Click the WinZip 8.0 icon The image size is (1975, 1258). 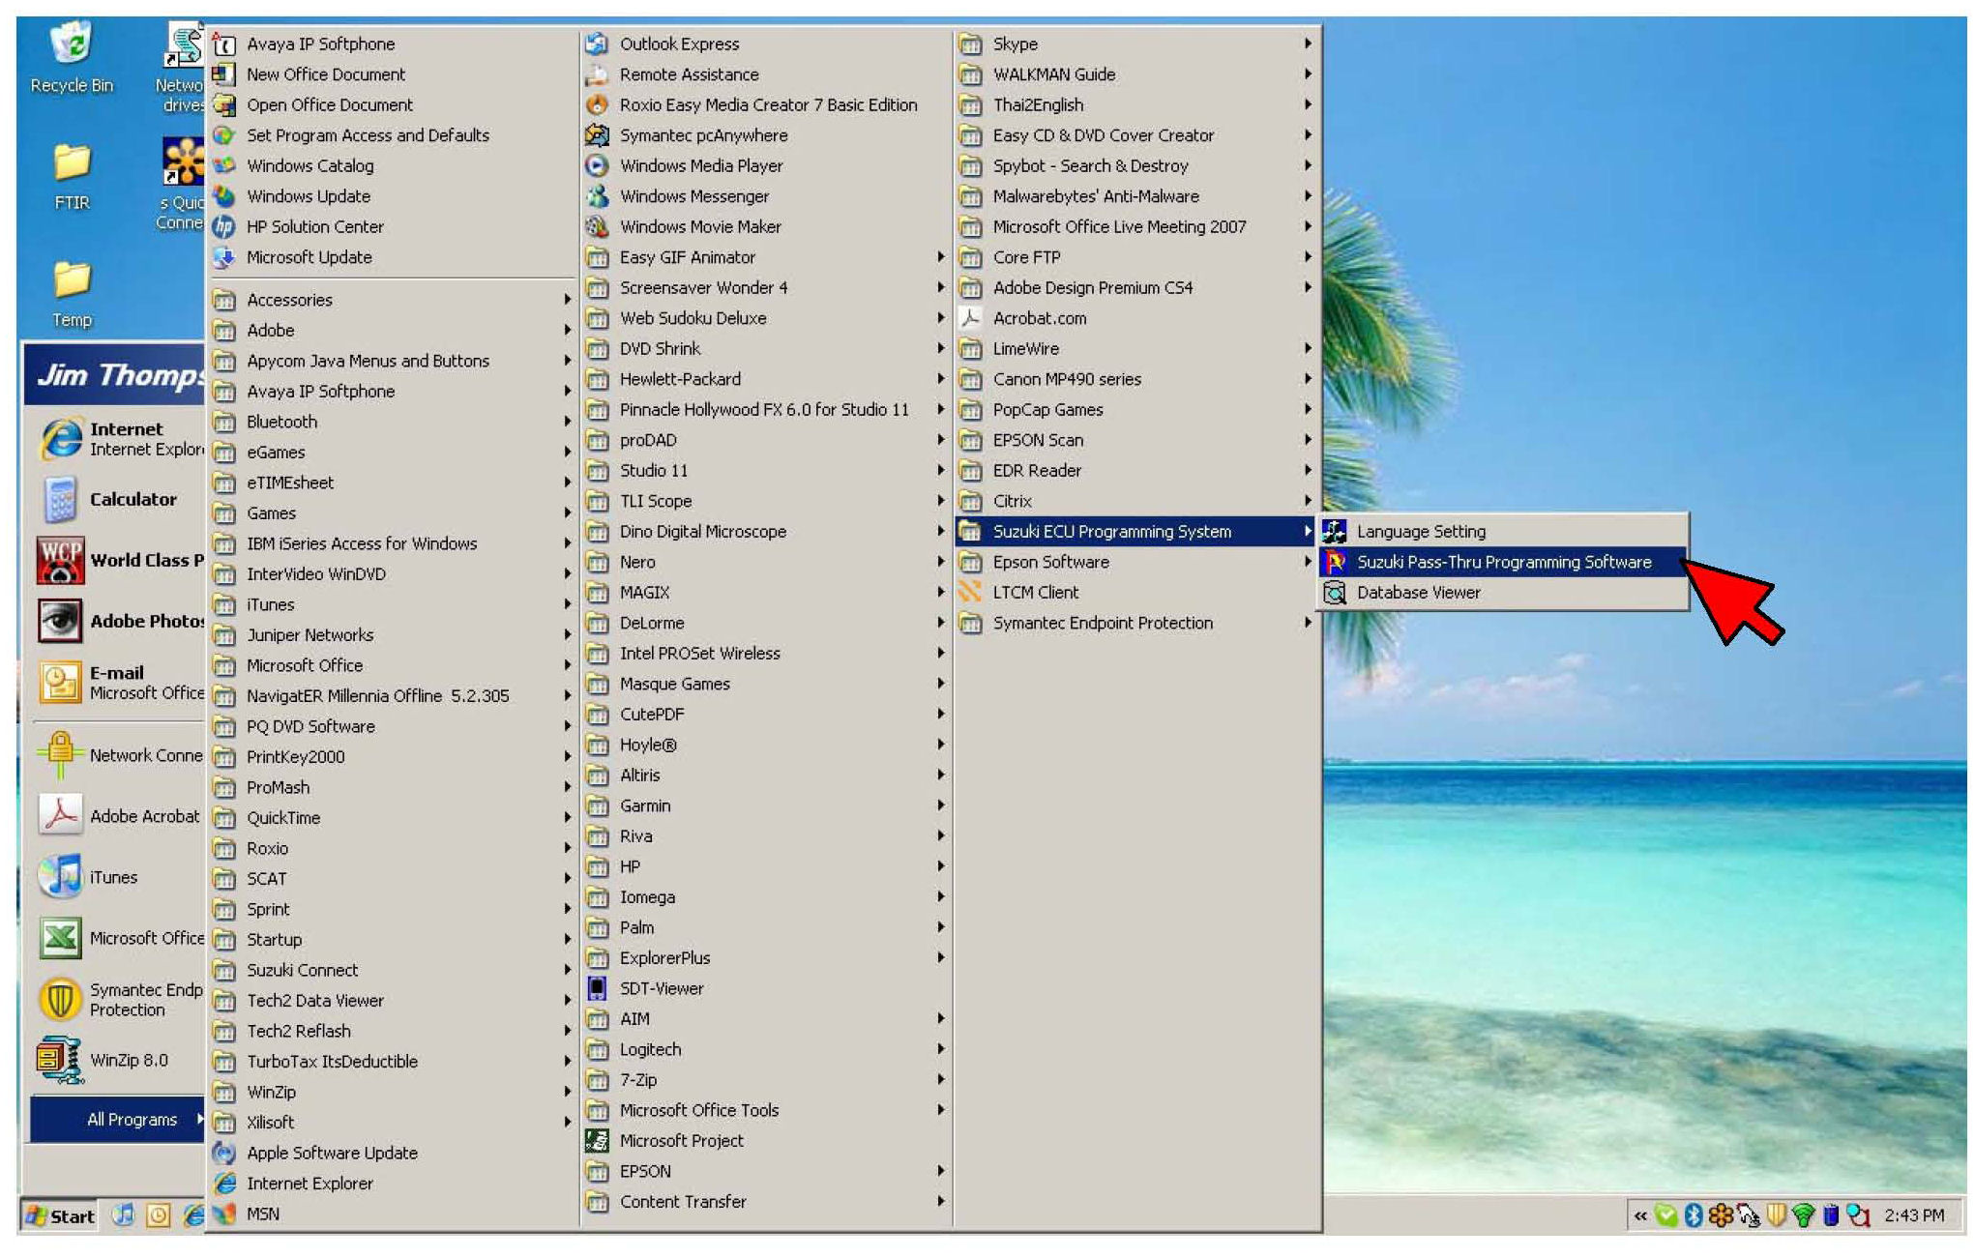[x=60, y=1060]
